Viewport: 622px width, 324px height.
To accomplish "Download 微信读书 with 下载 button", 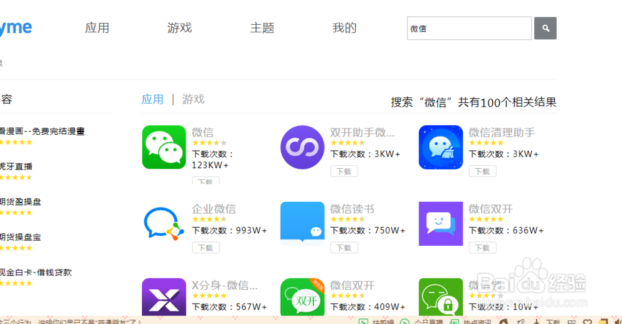I will coord(344,248).
